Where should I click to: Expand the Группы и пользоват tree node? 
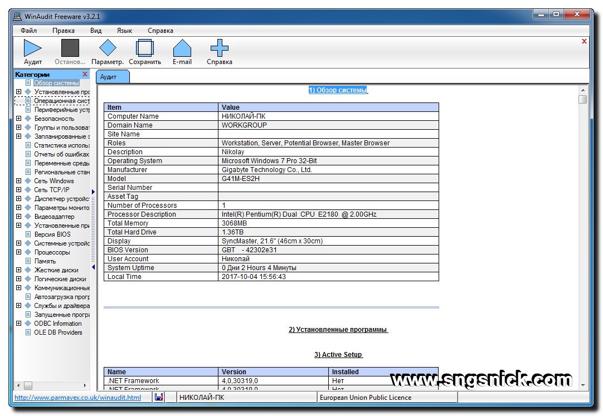pos(18,127)
